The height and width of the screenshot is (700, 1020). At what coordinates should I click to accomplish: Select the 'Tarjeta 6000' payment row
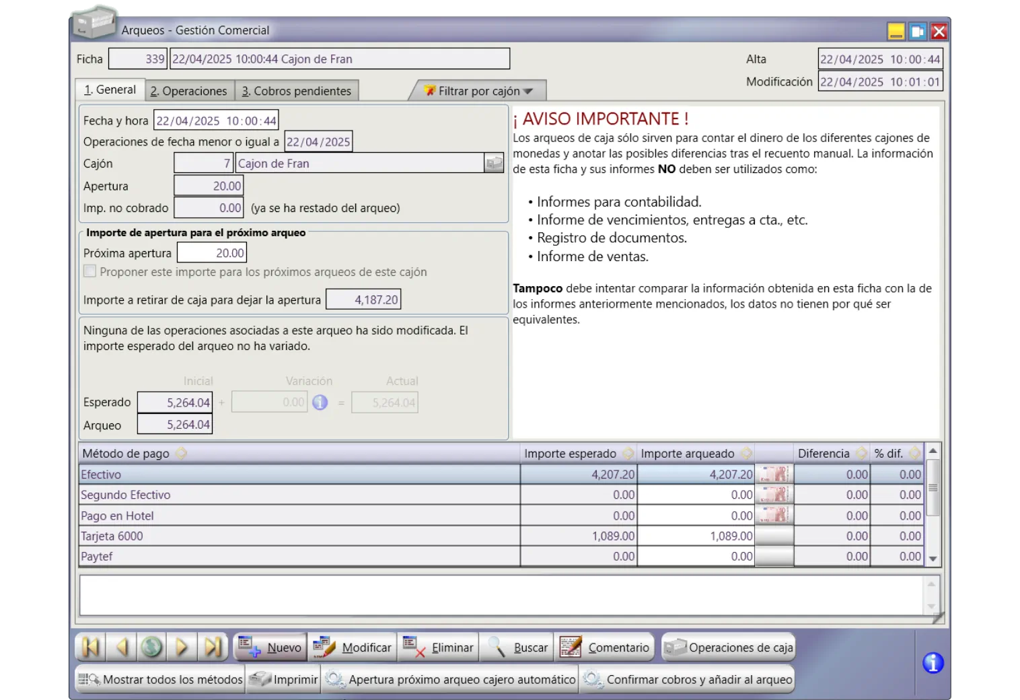pyautogui.click(x=299, y=536)
